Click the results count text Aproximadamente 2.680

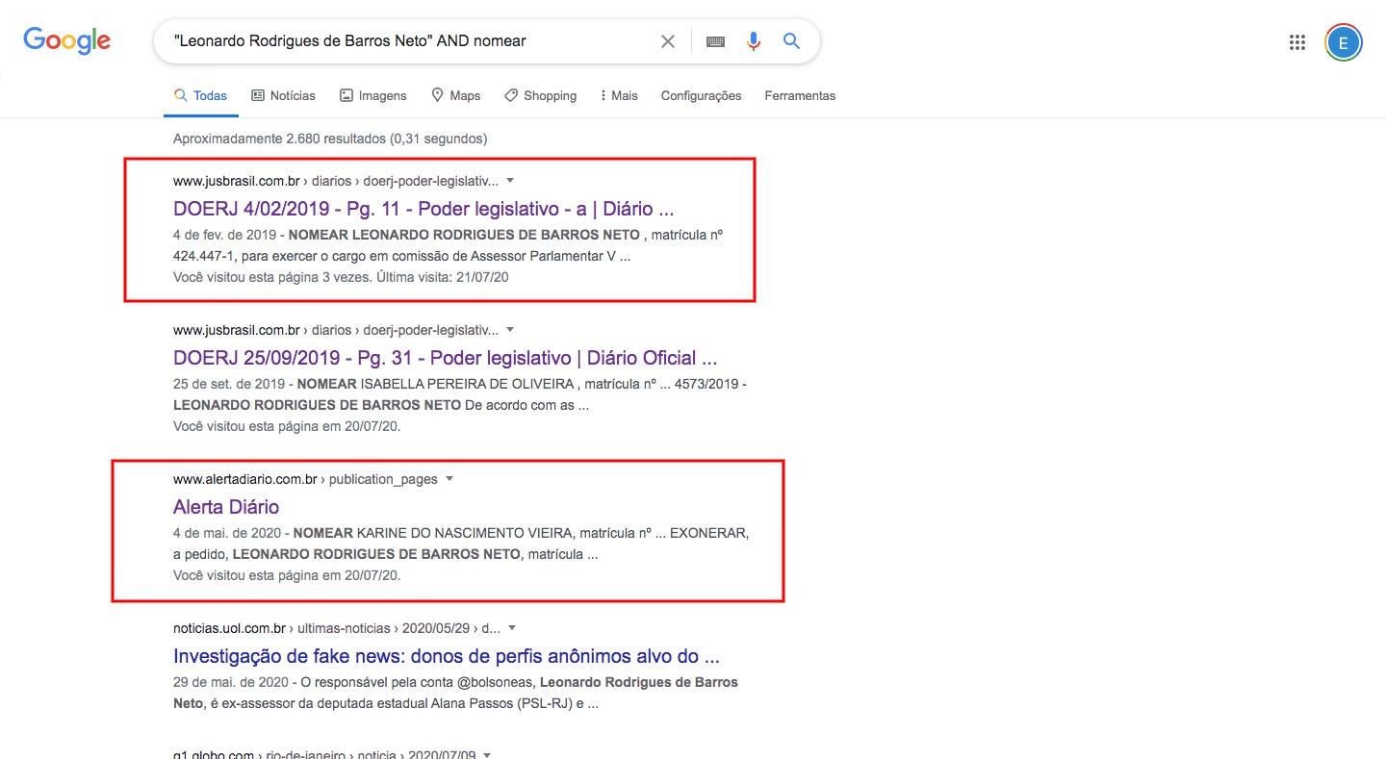[x=330, y=139]
